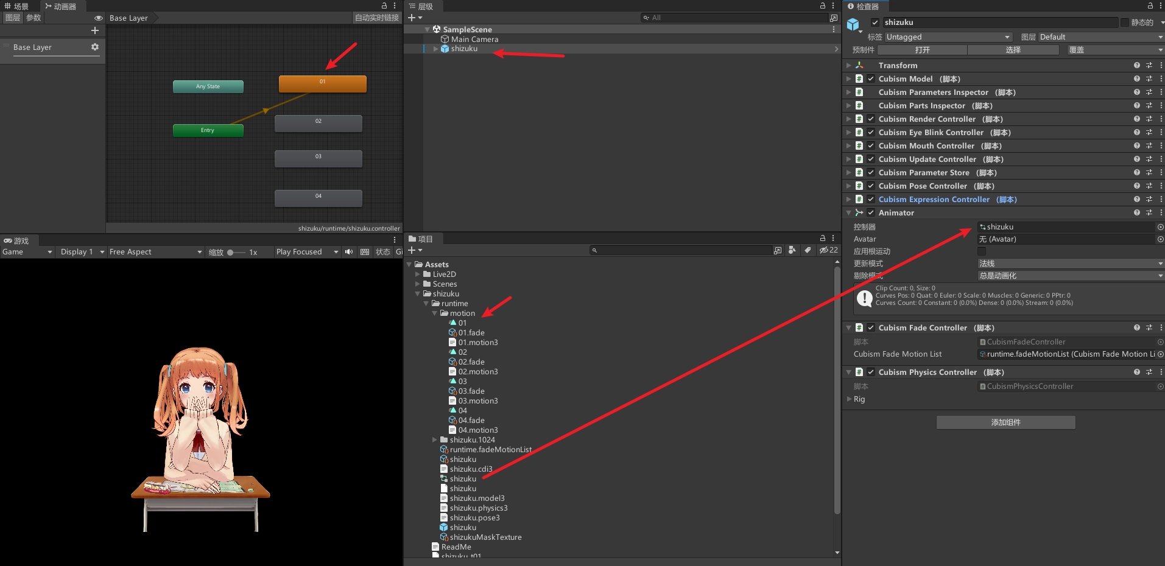Open the SampleScene options kebab menu
Viewport: 1165px width, 566px height.
(834, 29)
